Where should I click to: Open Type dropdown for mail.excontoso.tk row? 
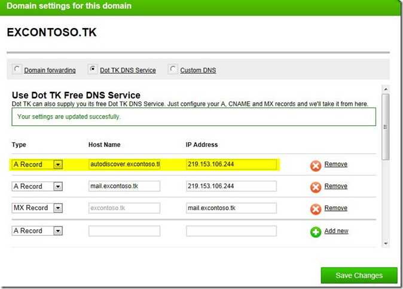pyautogui.click(x=58, y=187)
